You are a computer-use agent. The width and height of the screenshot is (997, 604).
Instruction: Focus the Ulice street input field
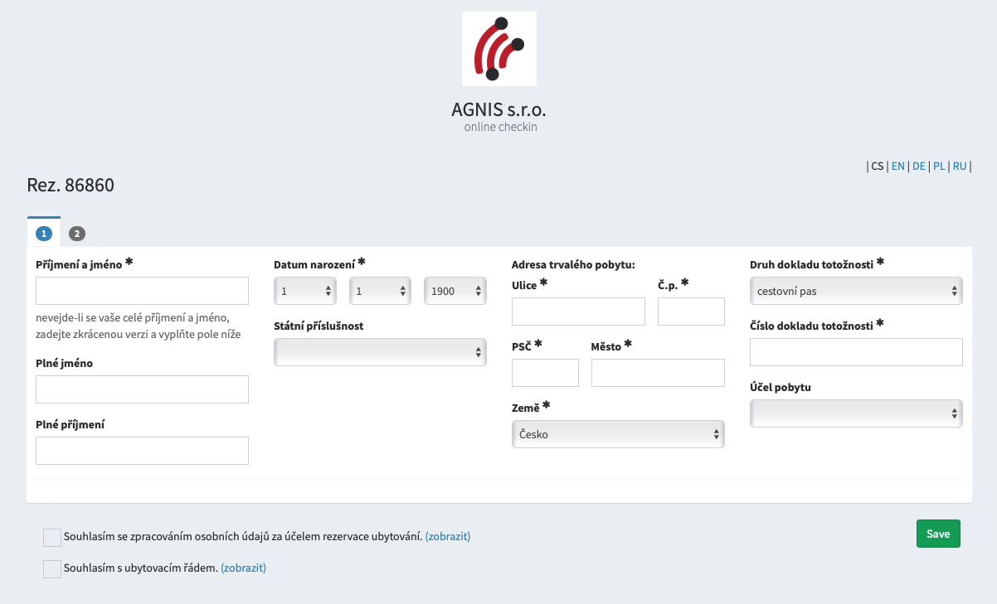click(x=578, y=312)
